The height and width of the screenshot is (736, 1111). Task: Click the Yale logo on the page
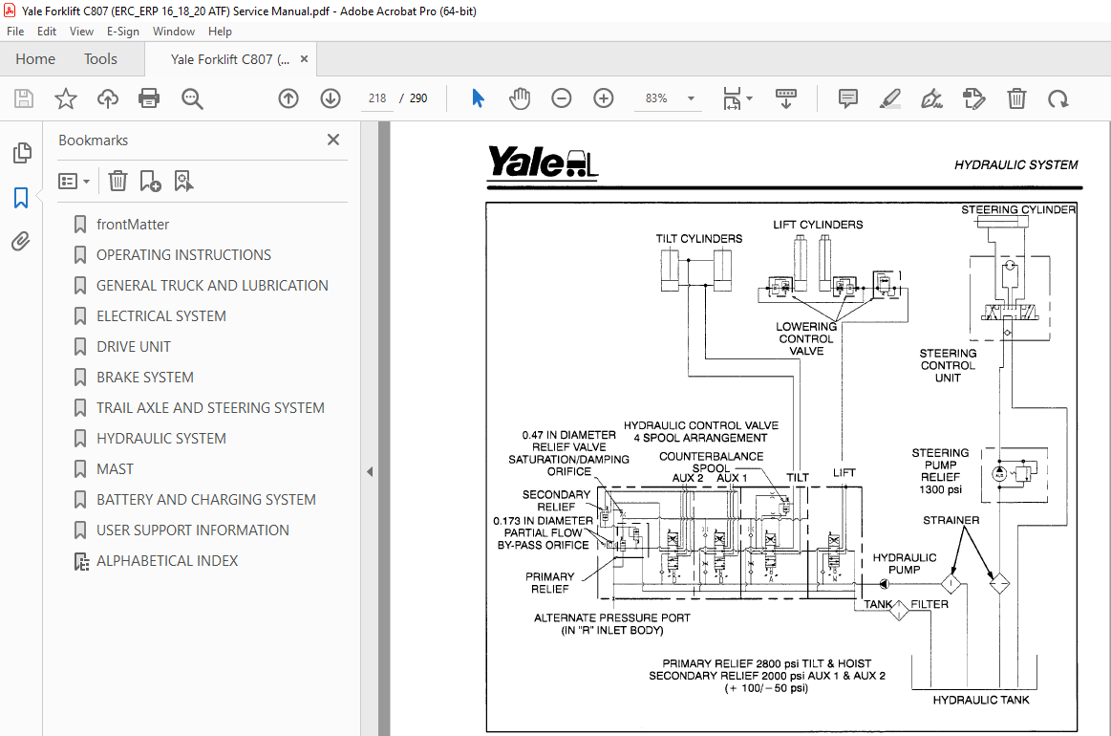543,162
